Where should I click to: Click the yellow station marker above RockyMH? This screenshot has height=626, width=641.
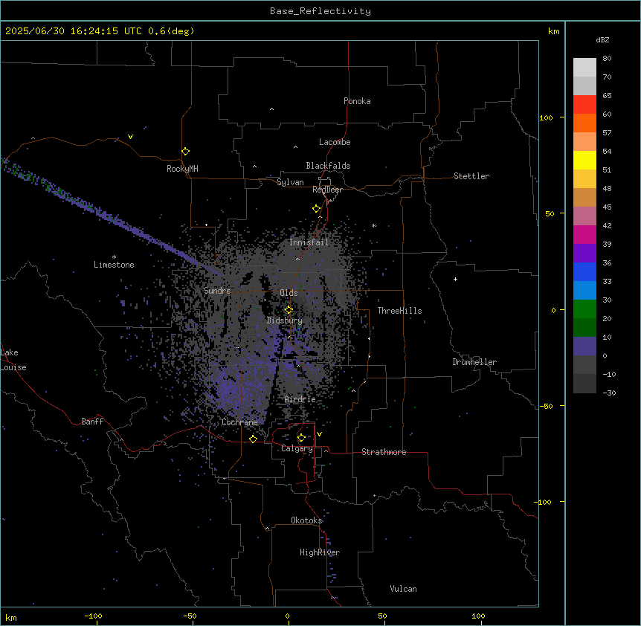185,152
